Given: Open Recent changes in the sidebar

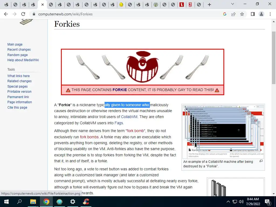Looking at the screenshot, I should [x=19, y=50].
